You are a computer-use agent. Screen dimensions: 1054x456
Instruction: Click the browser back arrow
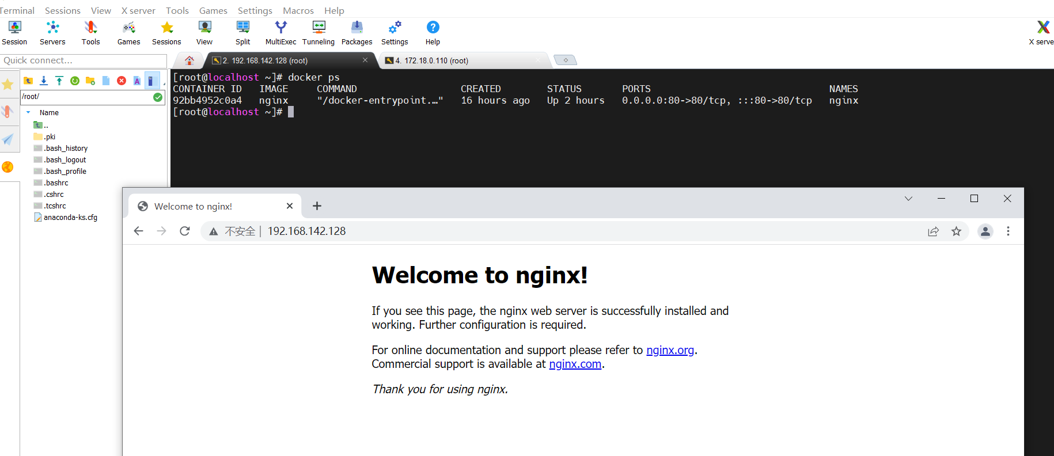point(138,231)
